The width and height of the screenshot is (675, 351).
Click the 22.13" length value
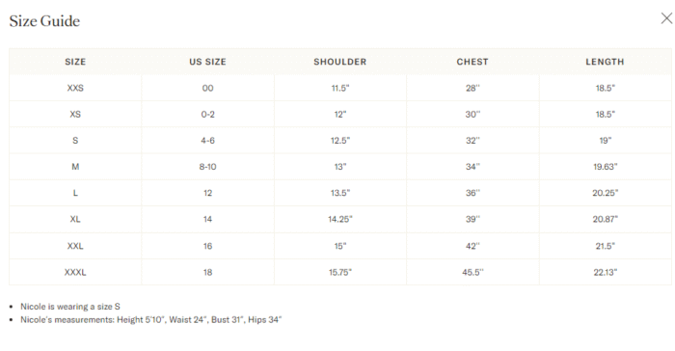[606, 272]
